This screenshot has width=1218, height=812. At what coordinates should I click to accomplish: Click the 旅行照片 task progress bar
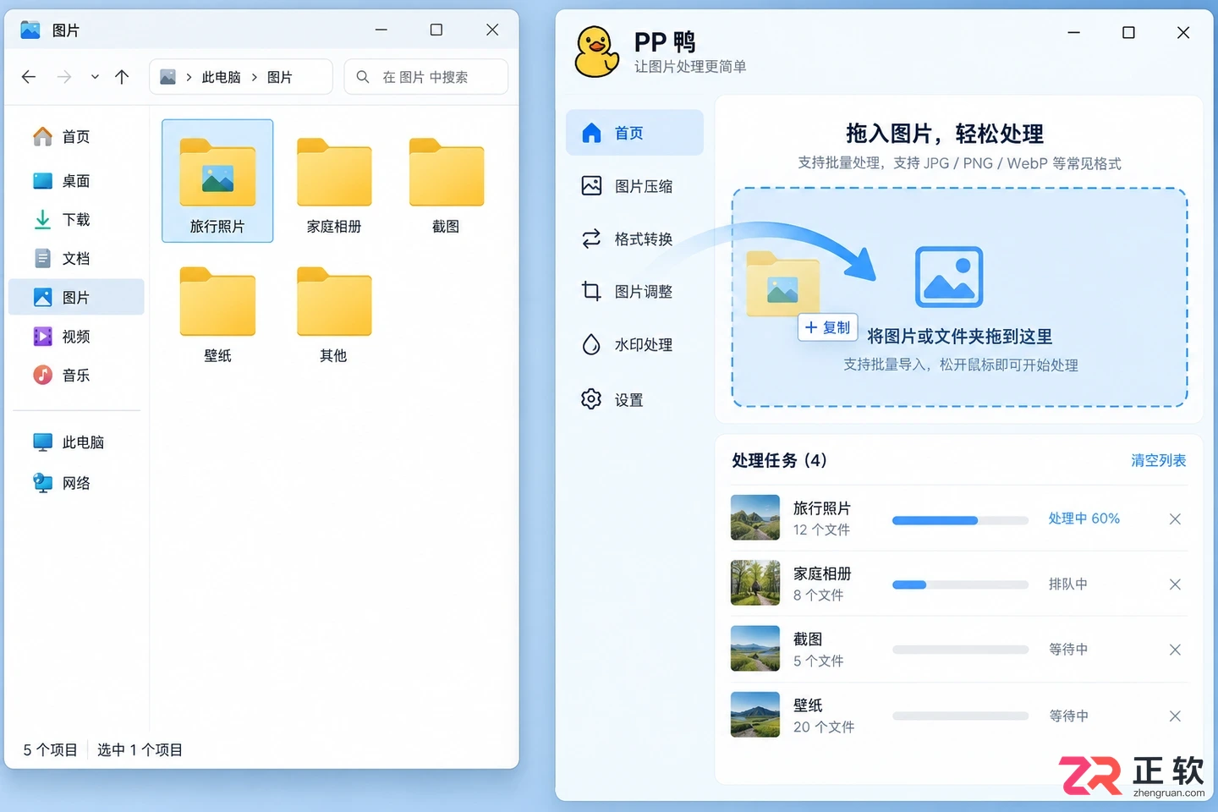(960, 520)
